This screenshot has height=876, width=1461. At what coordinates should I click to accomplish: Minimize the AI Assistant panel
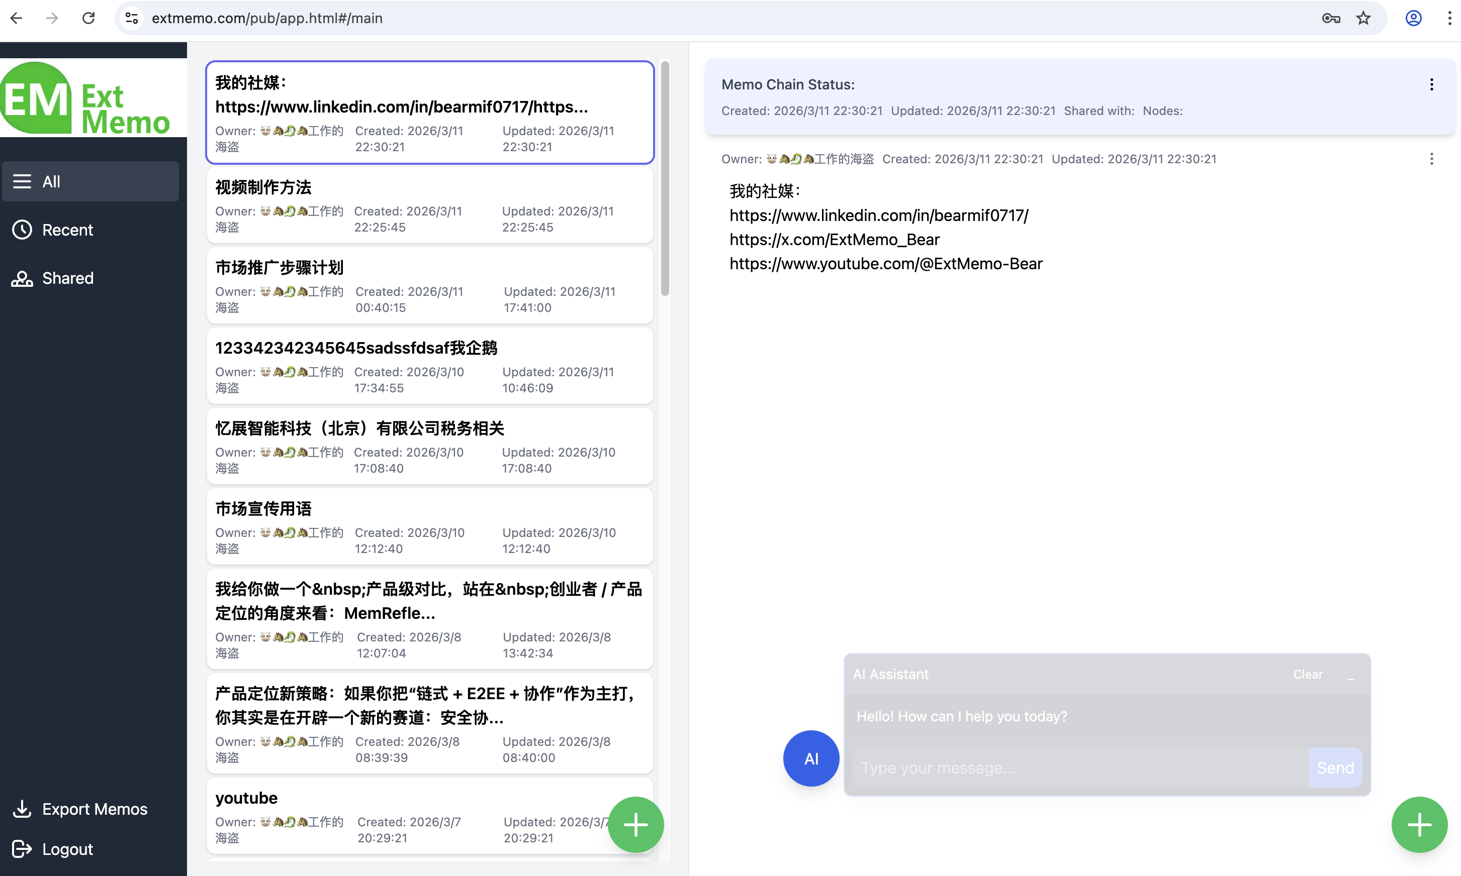(x=1350, y=675)
